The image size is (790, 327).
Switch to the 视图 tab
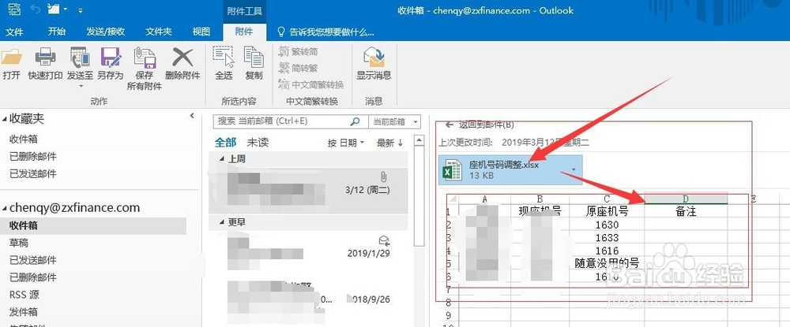(201, 32)
